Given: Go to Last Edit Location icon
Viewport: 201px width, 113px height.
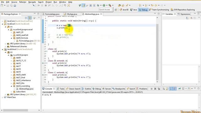Looking at the screenshot, I should tap(152, 5).
